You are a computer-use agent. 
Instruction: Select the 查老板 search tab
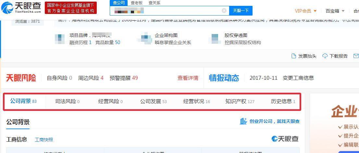click(x=137, y=3)
